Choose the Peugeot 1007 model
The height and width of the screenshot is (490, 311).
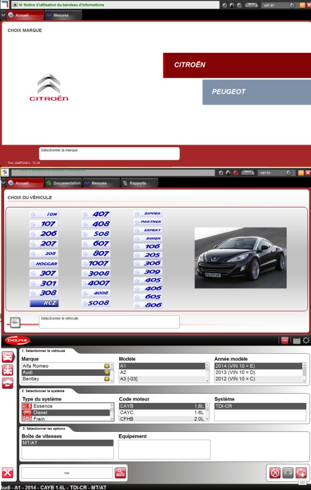point(96,263)
